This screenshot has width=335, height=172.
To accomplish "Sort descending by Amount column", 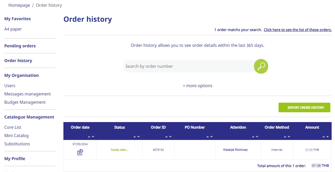I will [328, 137].
